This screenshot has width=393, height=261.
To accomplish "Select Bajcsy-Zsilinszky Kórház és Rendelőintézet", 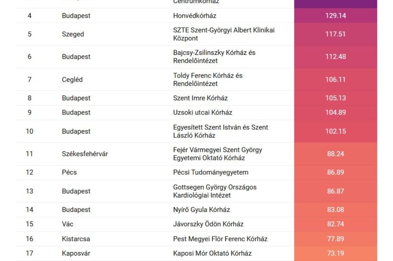I will [214, 56].
